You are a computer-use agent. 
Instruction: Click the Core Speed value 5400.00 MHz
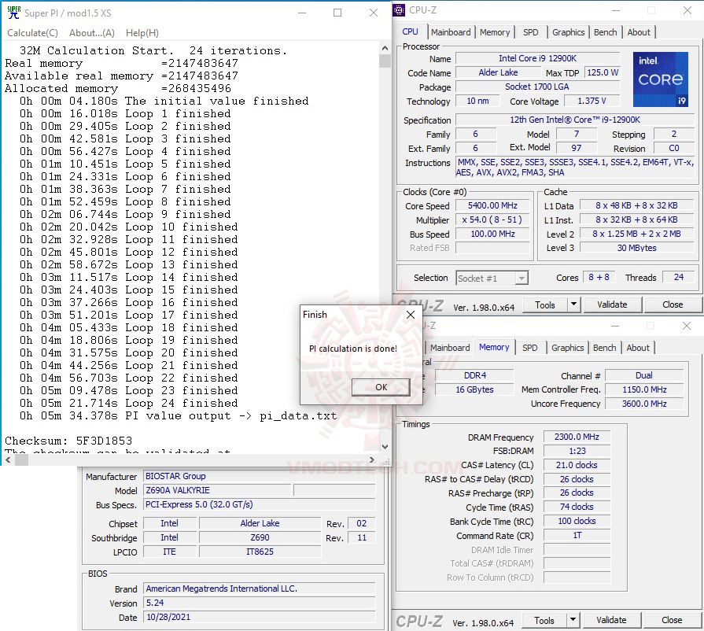pyautogui.click(x=492, y=205)
